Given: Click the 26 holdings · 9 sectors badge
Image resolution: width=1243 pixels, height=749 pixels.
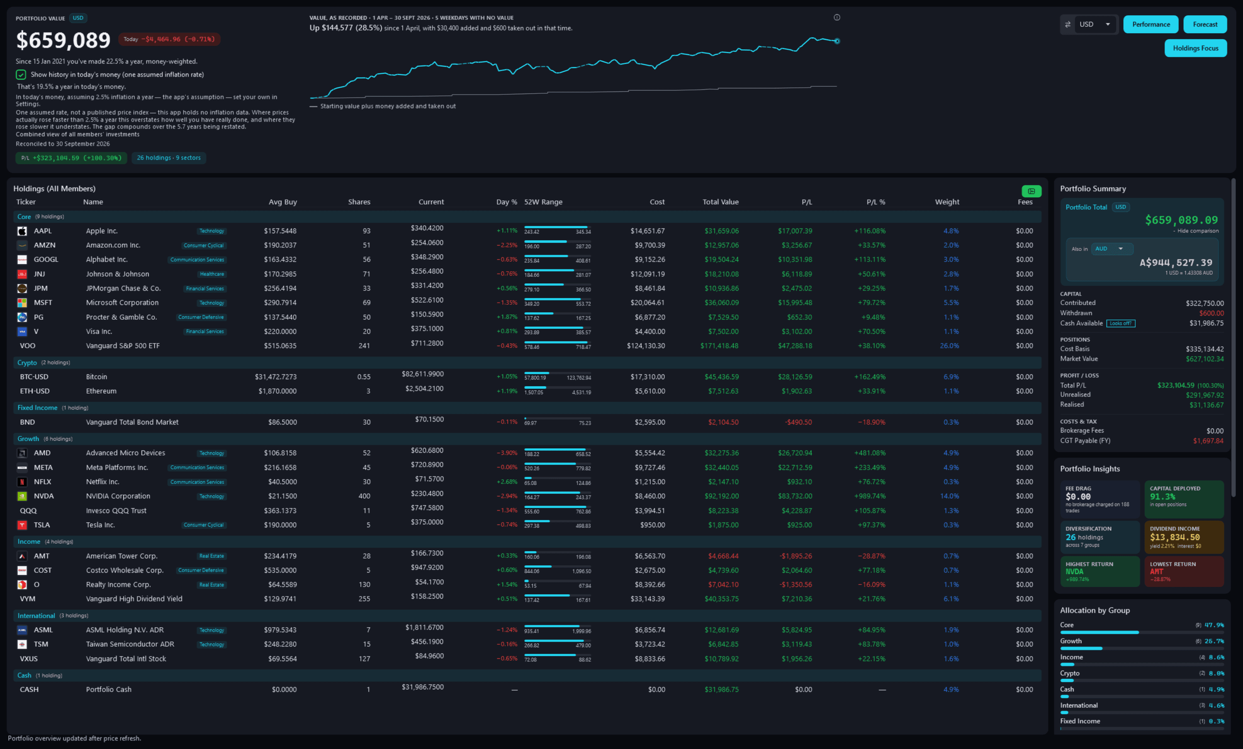Looking at the screenshot, I should point(168,158).
